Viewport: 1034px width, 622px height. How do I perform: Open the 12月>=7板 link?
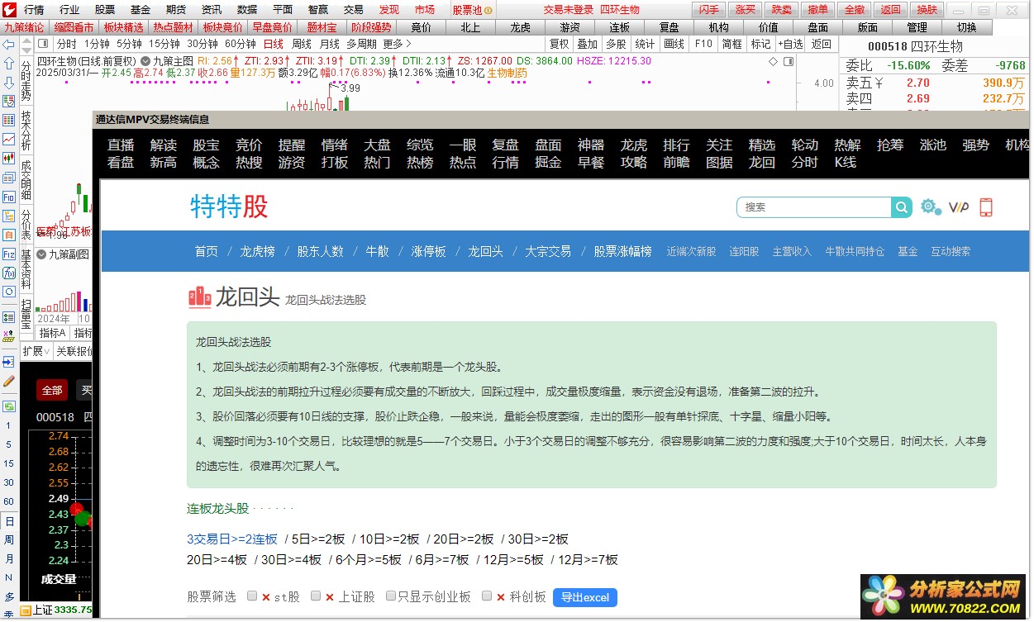pos(588,559)
